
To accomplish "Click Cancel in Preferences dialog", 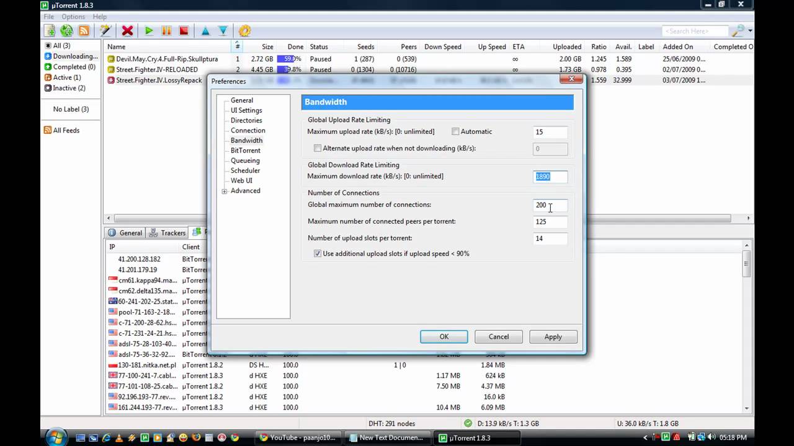I will (x=499, y=337).
